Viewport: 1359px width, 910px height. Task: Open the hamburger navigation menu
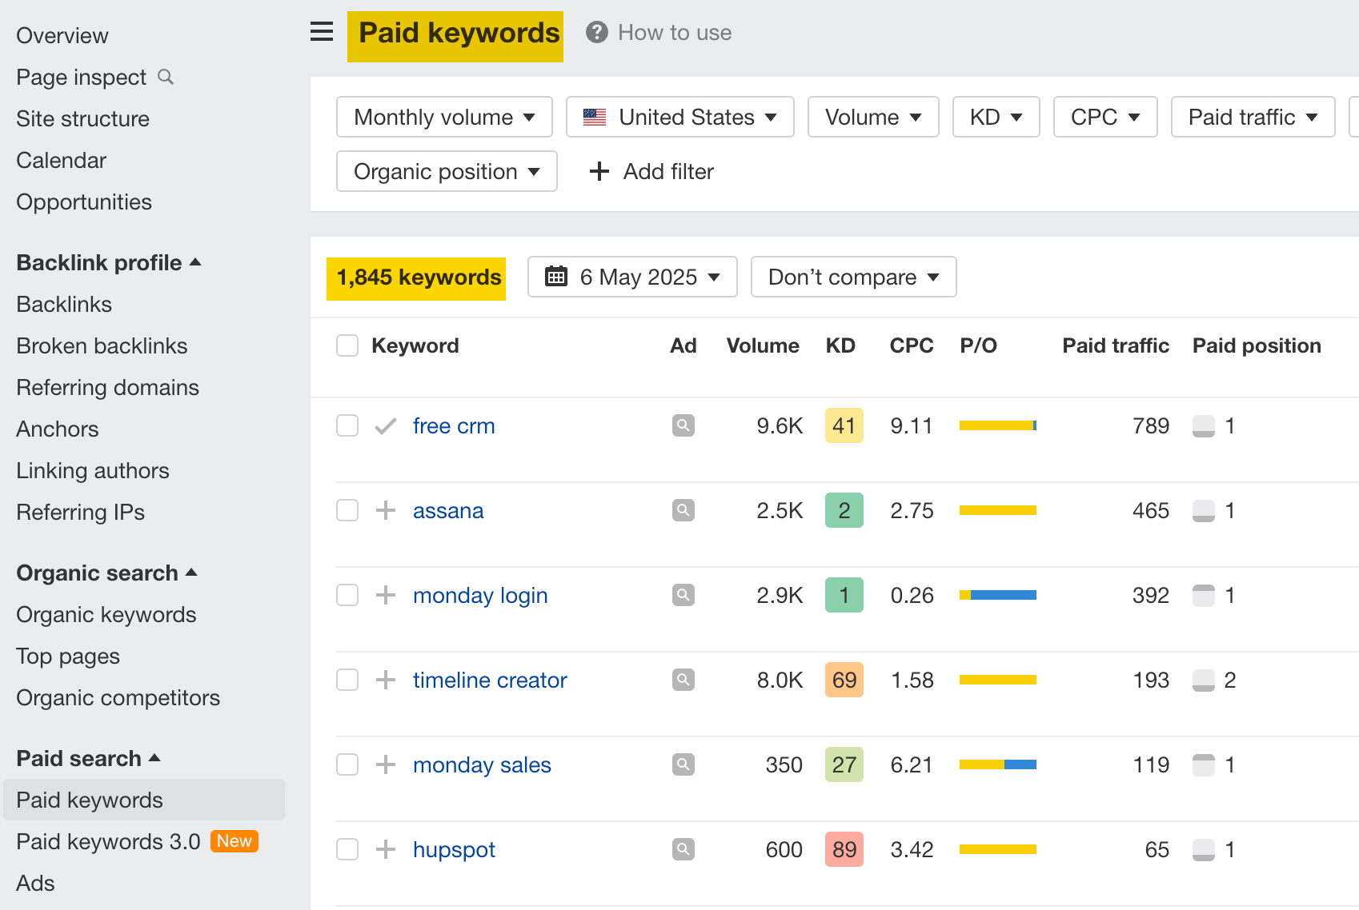coord(321,32)
